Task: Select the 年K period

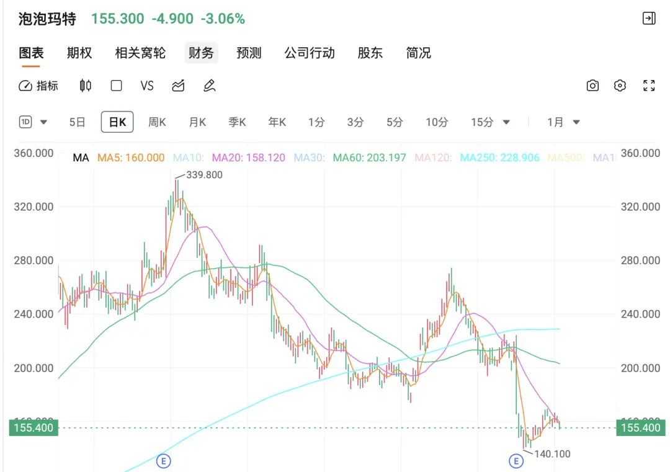Action: (277, 122)
